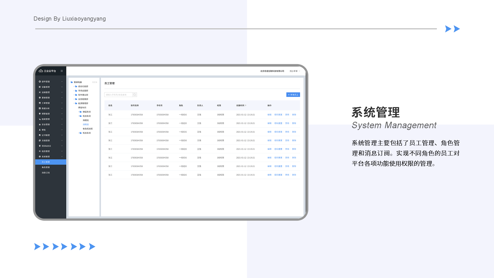The width and height of the screenshot is (494, 278).
Task: Click the search magnifier icon
Action: tap(135, 95)
